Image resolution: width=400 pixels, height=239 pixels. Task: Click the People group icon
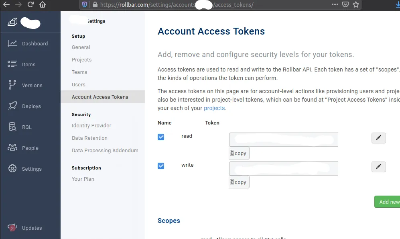[x=12, y=147]
